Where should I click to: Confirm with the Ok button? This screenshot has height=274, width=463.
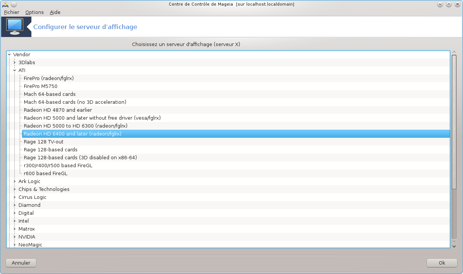[442, 263]
